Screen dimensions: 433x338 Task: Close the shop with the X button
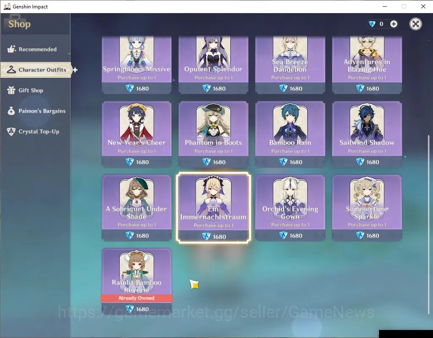[415, 24]
